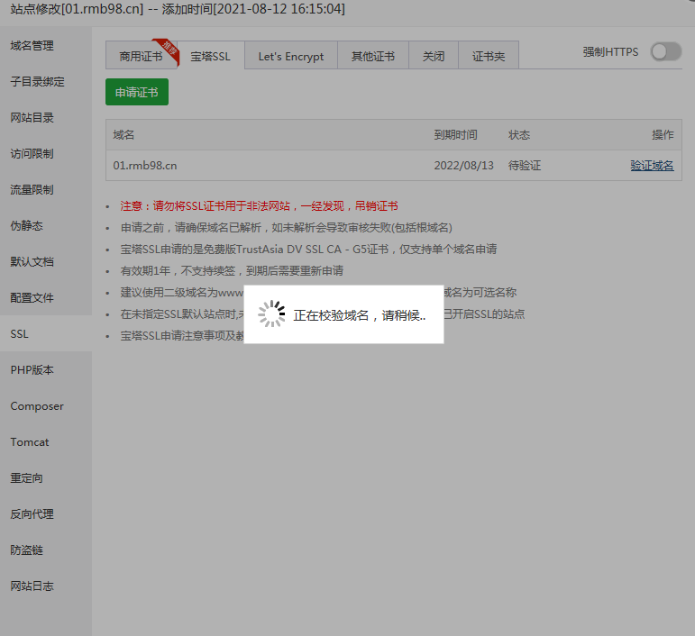Switch to 商用证书 tab
The width and height of the screenshot is (695, 636).
(141, 56)
